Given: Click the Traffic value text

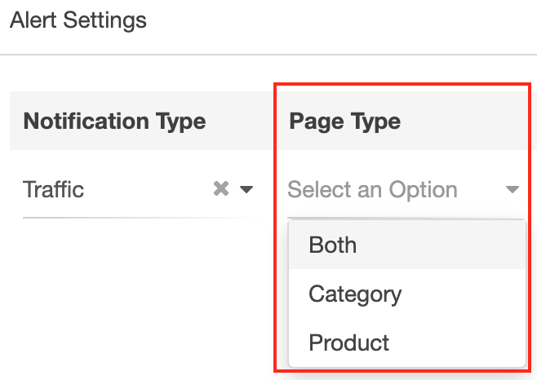Looking at the screenshot, I should pyautogui.click(x=54, y=190).
